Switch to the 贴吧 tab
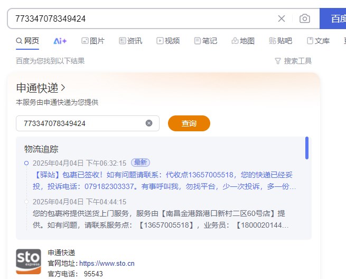The height and width of the screenshot is (279, 346). coord(280,41)
